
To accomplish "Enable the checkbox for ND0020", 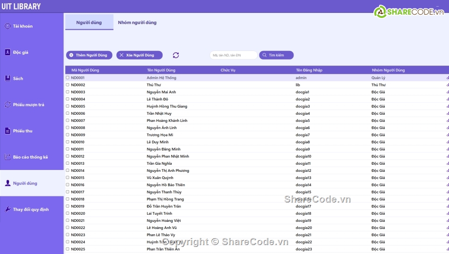I will pyautogui.click(x=68, y=213).
